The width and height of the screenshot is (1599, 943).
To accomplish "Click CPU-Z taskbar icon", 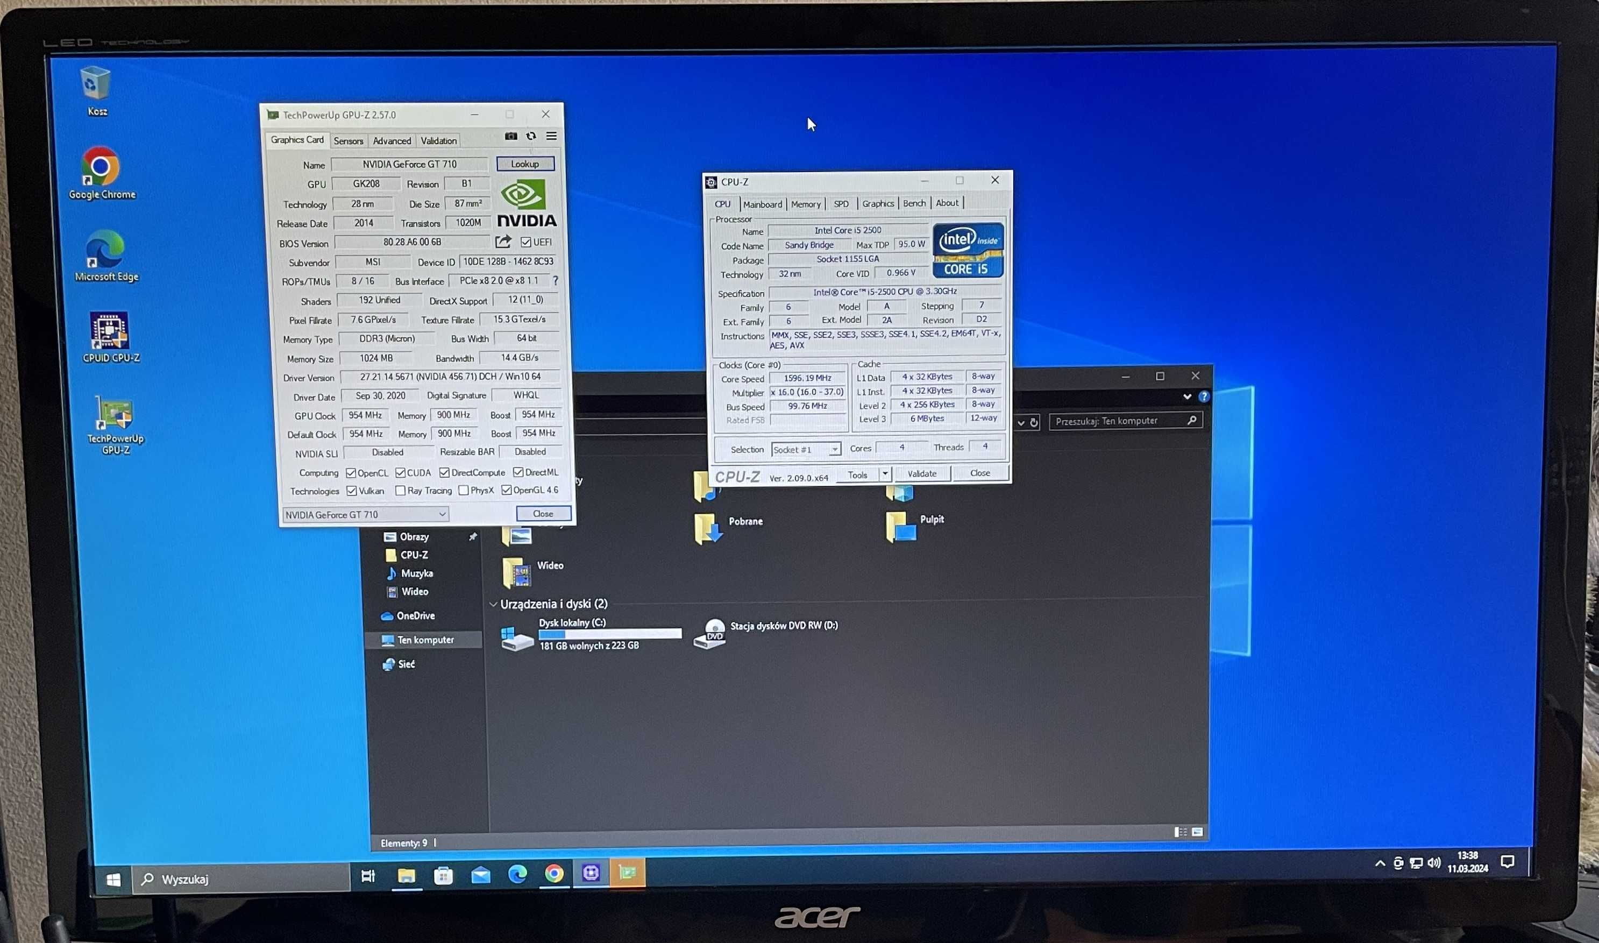I will tap(592, 873).
